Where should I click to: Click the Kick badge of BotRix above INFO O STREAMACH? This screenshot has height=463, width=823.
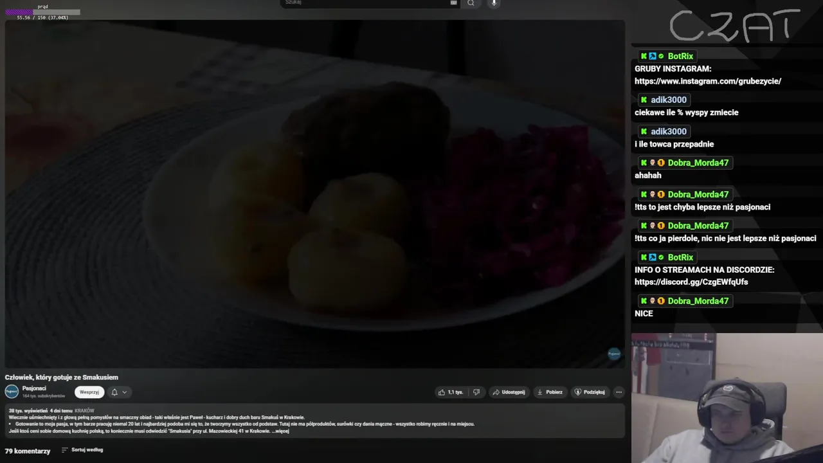[x=644, y=258]
